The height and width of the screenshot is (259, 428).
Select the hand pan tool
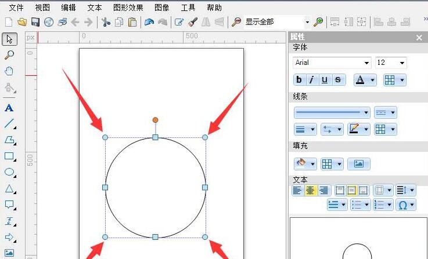pos(9,71)
